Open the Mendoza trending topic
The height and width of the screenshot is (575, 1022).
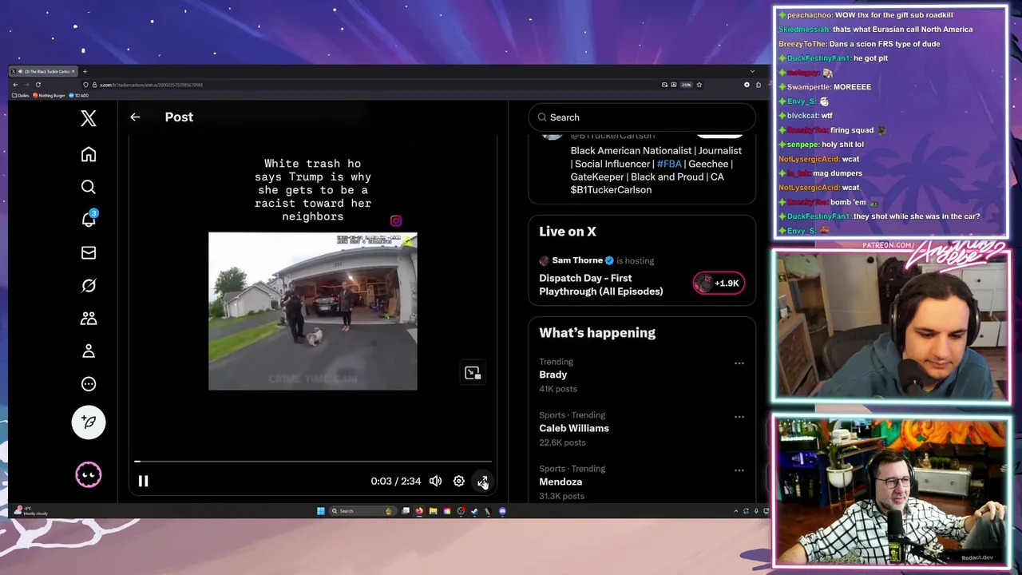pyautogui.click(x=561, y=482)
